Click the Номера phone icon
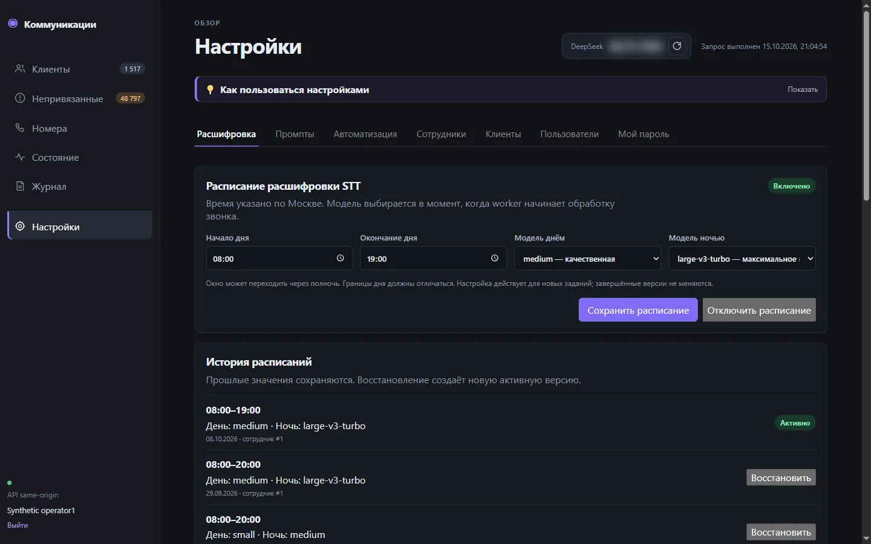The height and width of the screenshot is (544, 871). click(20, 128)
